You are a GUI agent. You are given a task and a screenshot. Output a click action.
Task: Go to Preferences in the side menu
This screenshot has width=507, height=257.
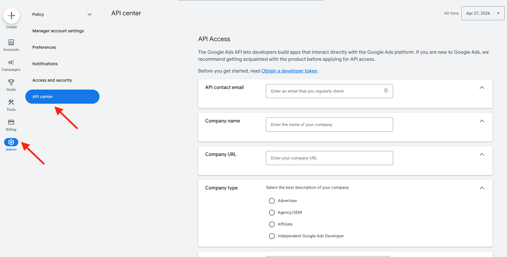[x=44, y=47]
